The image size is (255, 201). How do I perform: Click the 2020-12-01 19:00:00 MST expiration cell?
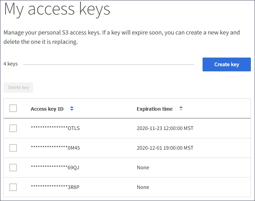pyautogui.click(x=165, y=148)
